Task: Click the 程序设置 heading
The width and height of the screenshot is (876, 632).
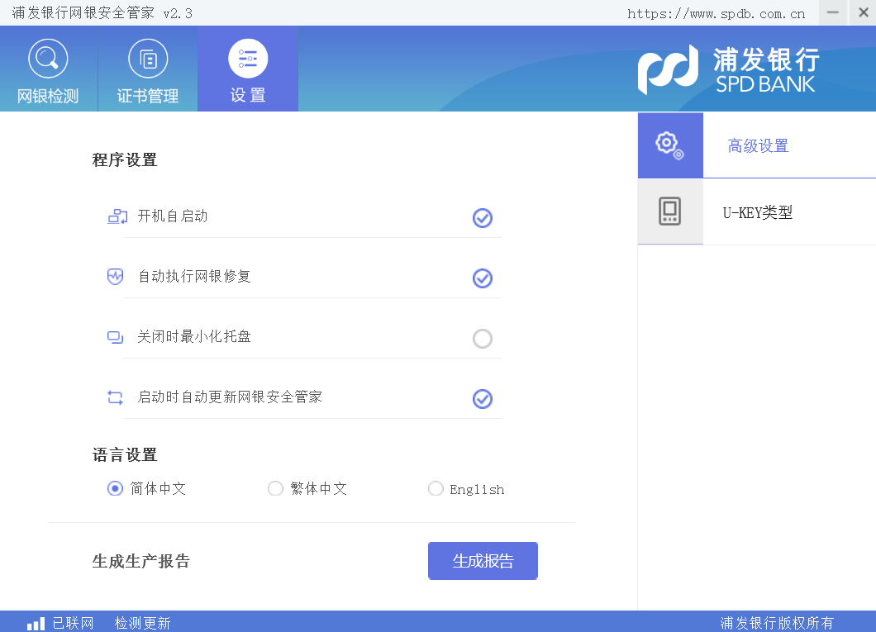Action: pos(125,160)
